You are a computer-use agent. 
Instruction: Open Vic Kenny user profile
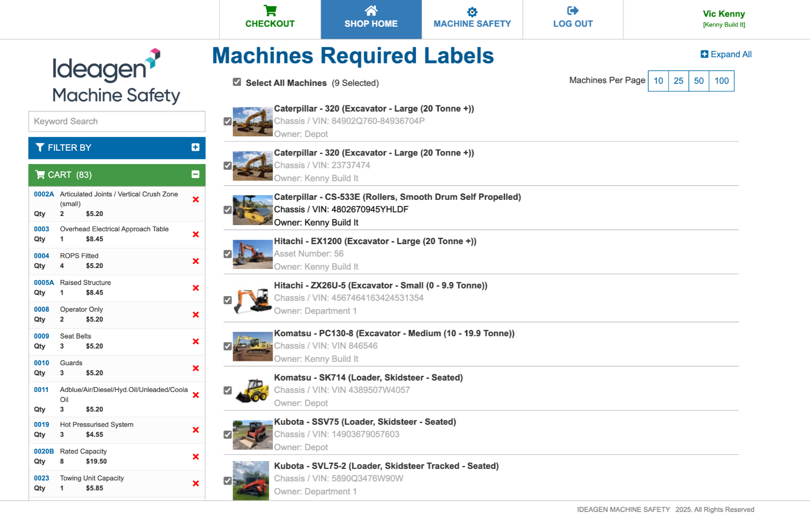coord(724,14)
